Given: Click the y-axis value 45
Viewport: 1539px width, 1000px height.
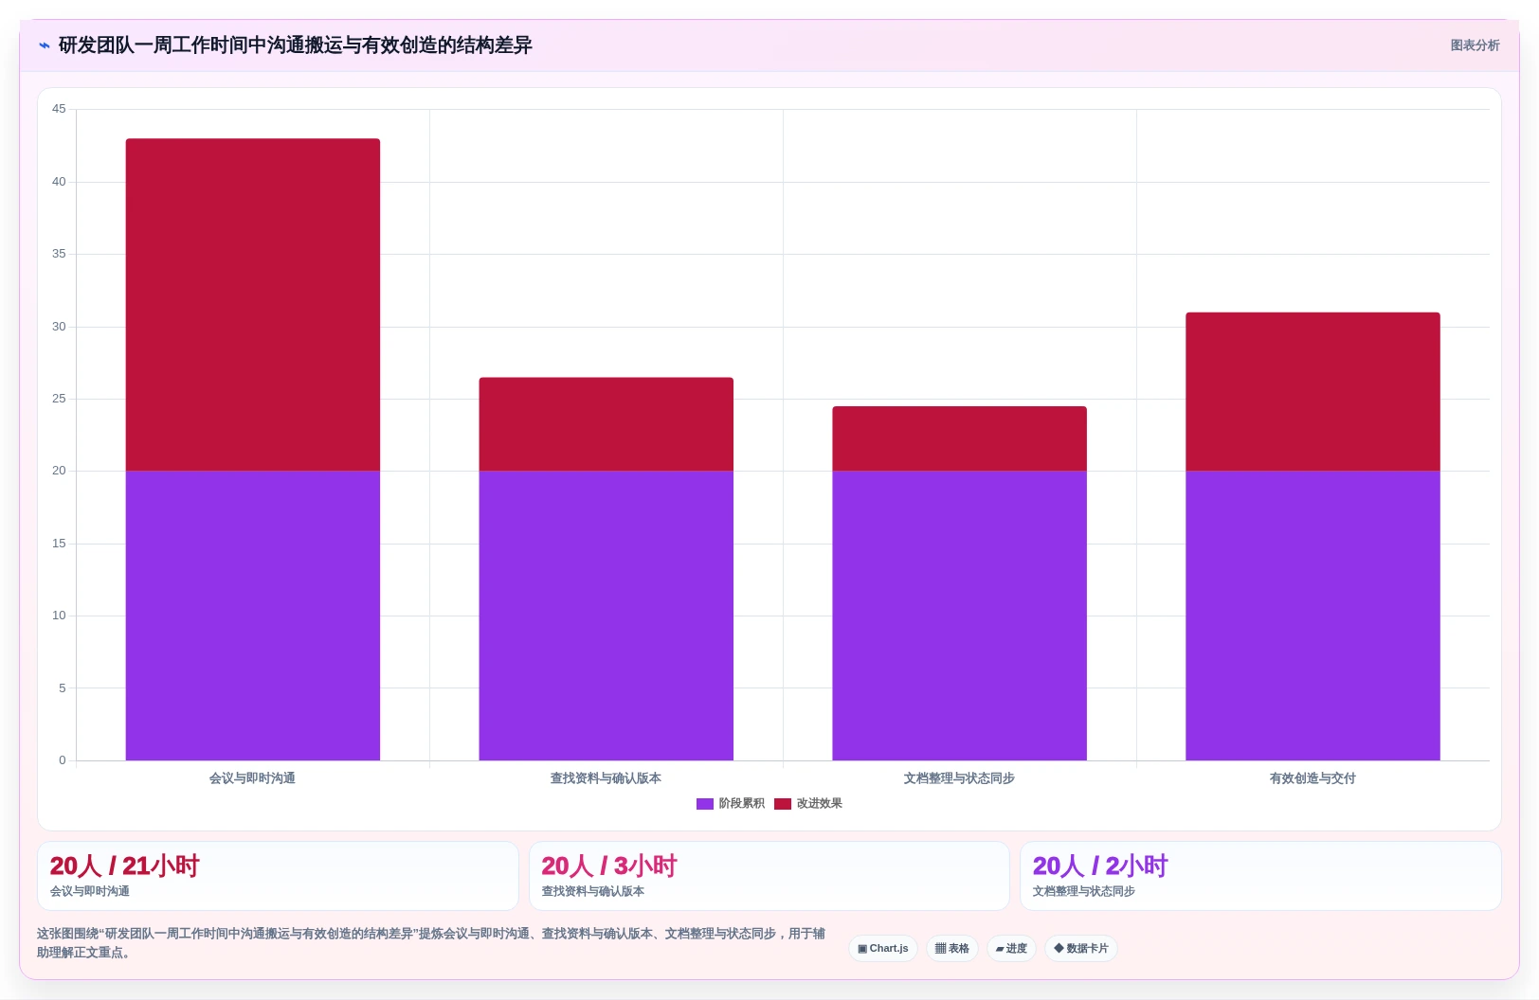Looking at the screenshot, I should (x=59, y=109).
